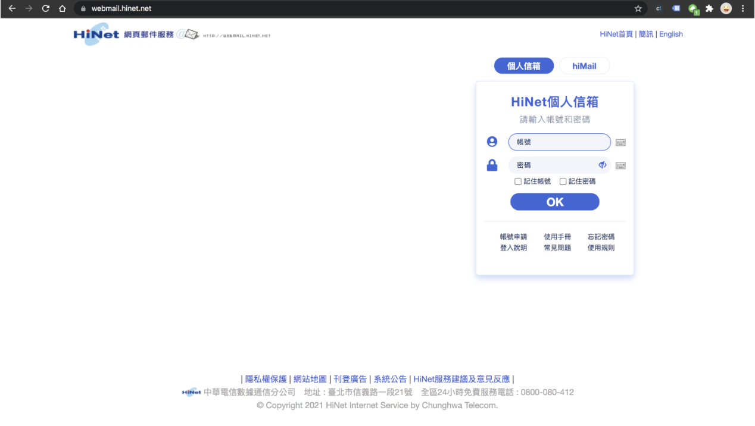The image size is (755, 426).
Task: Click the user account icon beside 帳號
Action: [x=492, y=142]
